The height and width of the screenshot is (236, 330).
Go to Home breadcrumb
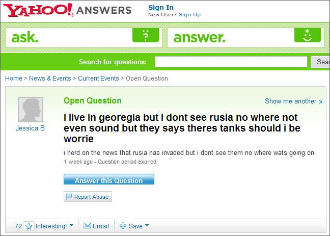coord(13,78)
